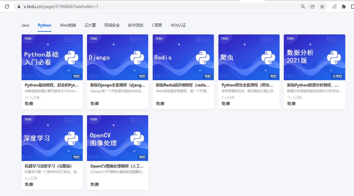This screenshot has width=354, height=196.
Task: Click title OpenCV图像处理视频
Action: (x=117, y=166)
